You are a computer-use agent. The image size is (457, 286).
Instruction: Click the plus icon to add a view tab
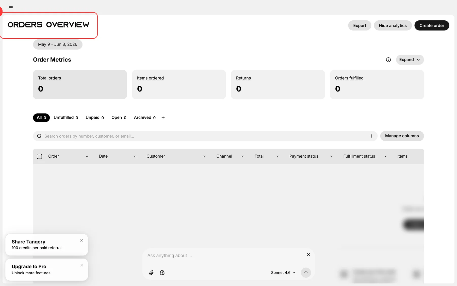click(163, 117)
